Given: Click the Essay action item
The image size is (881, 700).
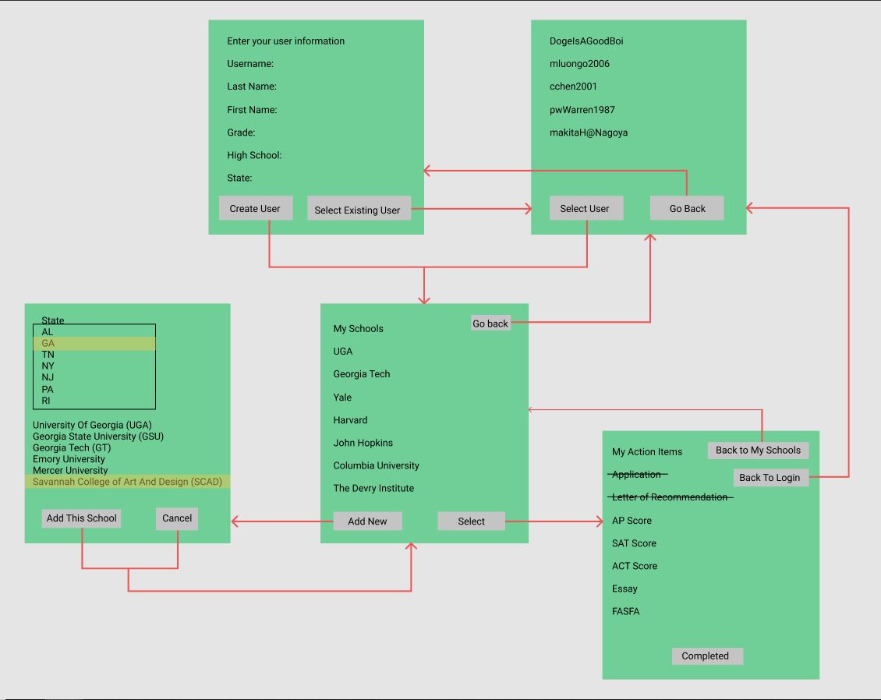Looking at the screenshot, I should 624,589.
